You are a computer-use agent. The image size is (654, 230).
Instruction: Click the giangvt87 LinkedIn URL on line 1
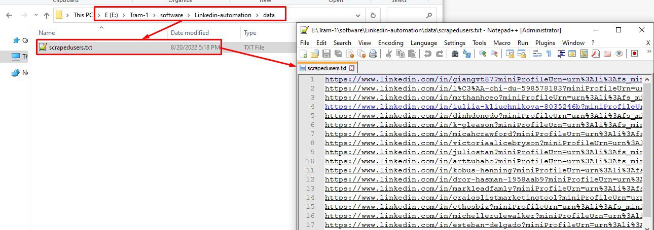point(484,79)
